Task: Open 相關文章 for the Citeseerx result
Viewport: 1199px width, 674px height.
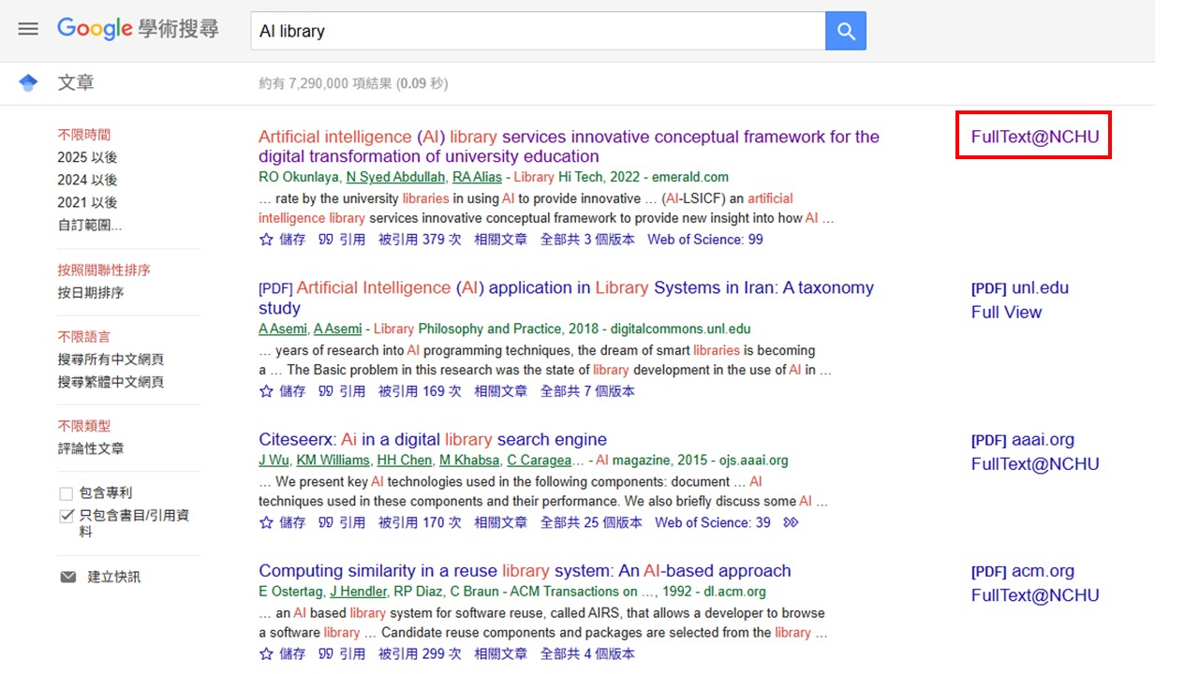Action: tap(500, 522)
